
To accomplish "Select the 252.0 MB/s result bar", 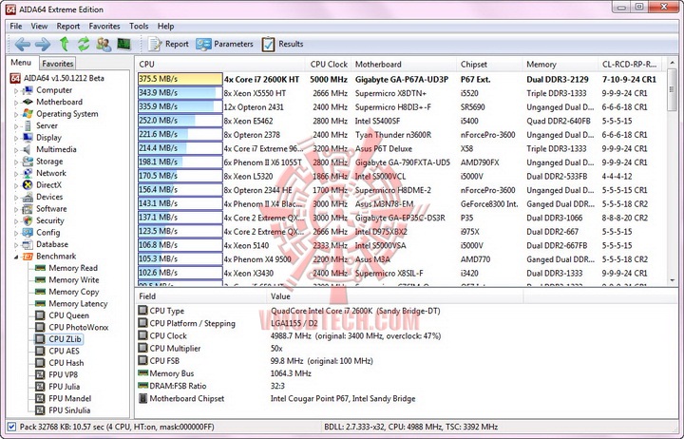I will pos(180,121).
